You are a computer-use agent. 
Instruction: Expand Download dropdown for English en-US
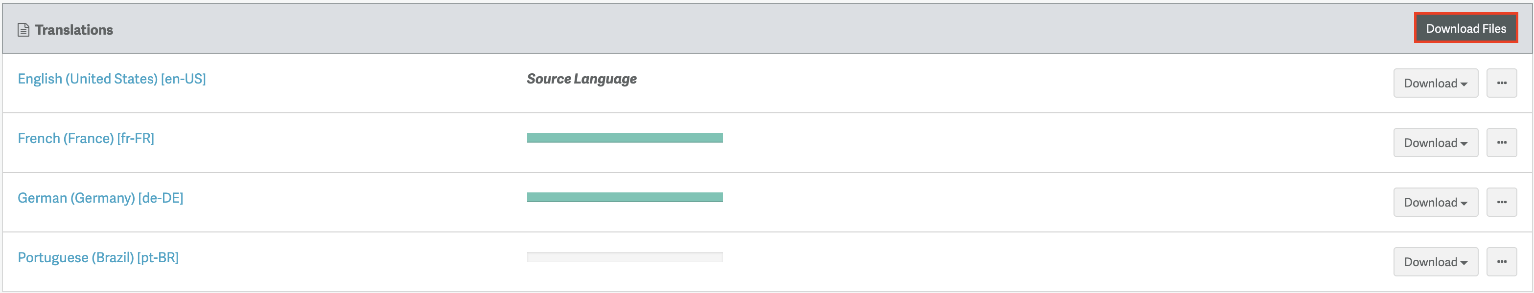point(1435,83)
